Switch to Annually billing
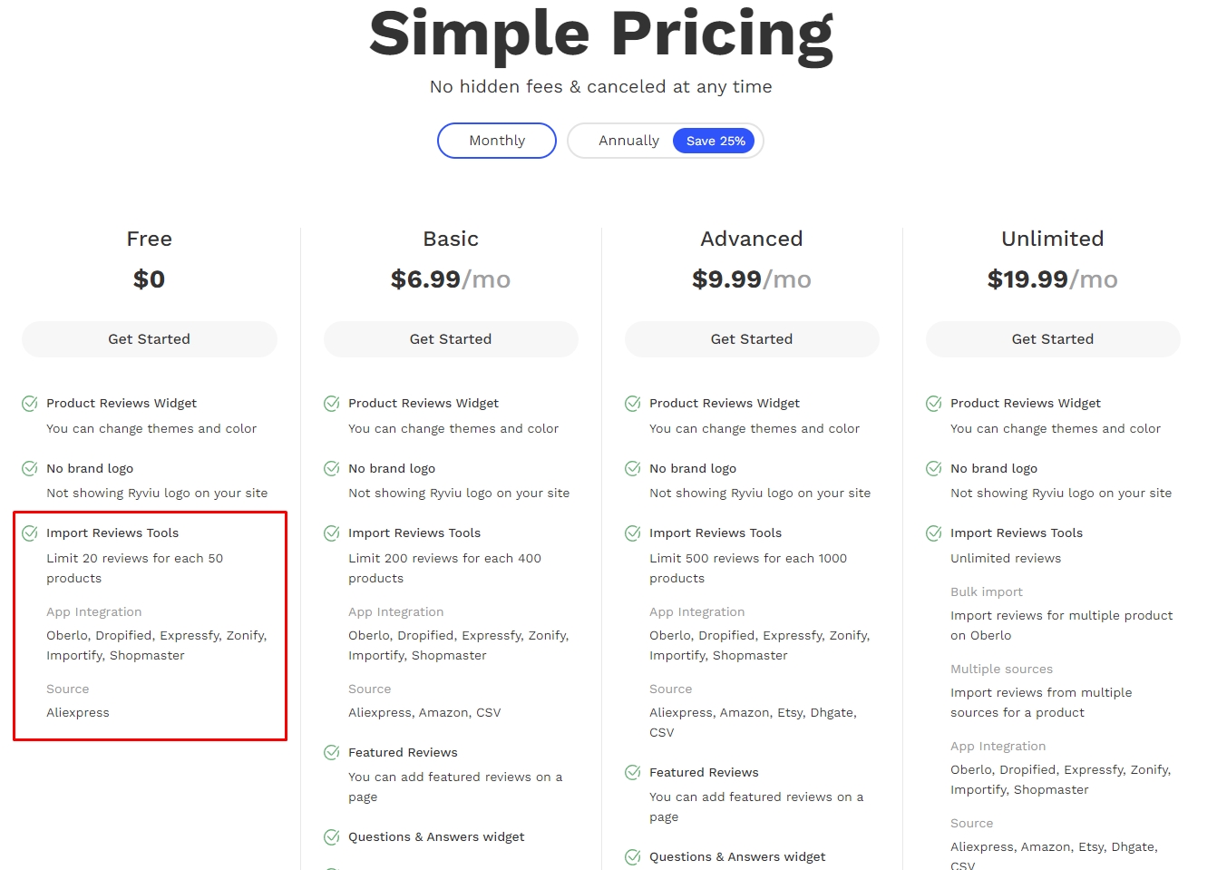Image resolution: width=1217 pixels, height=870 pixels. point(628,141)
